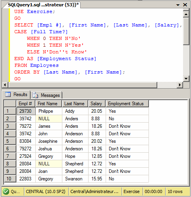Click Empl # cell 22803

26,179
